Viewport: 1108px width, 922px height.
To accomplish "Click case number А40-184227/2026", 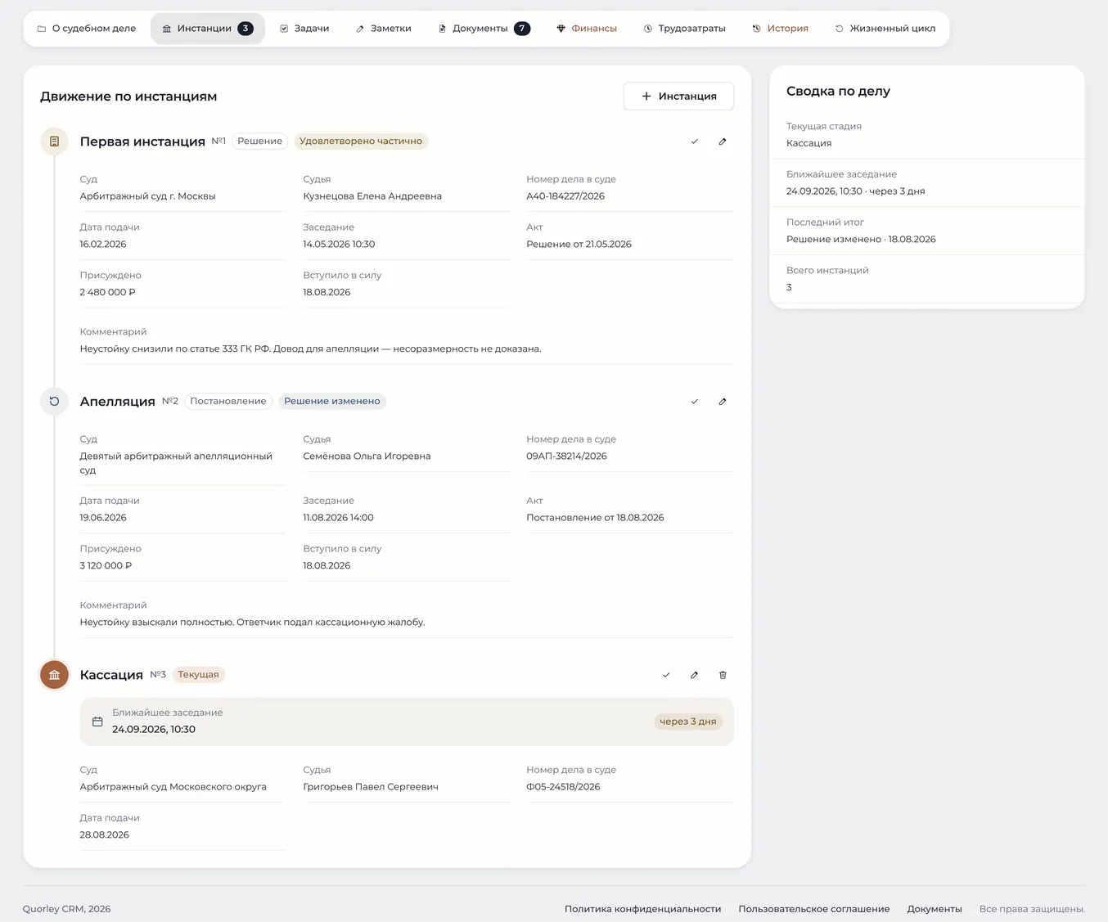I will 565,196.
